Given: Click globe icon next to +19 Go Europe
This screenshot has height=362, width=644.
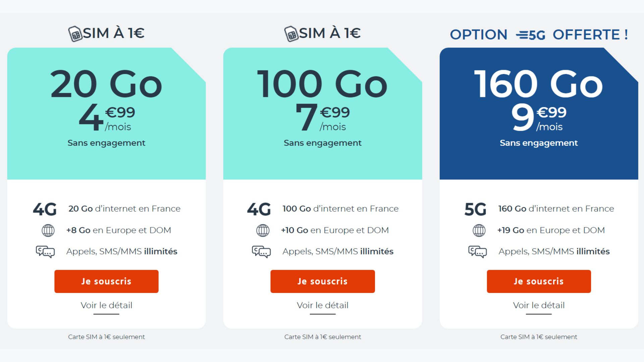Looking at the screenshot, I should [x=479, y=231].
